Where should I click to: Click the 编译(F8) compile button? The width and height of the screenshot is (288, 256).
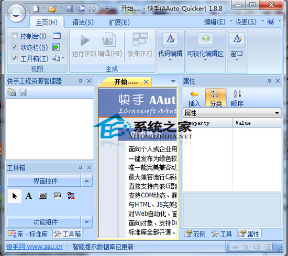tap(109, 45)
